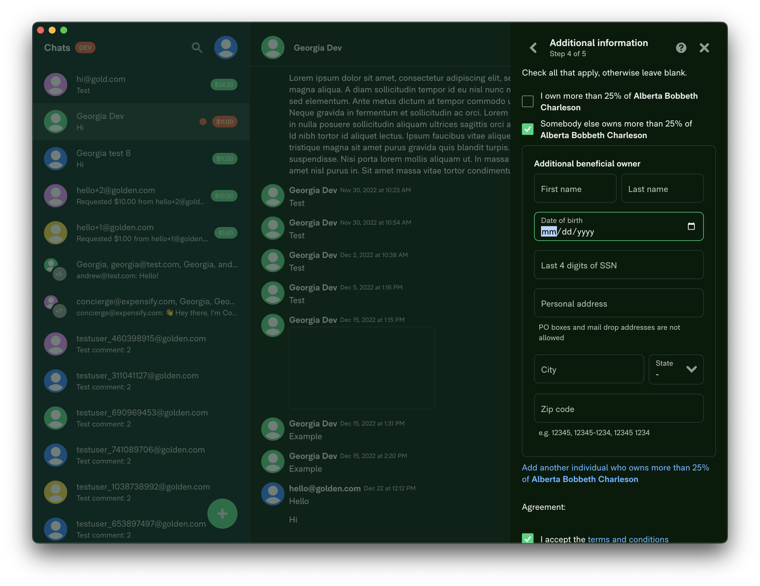760x586 pixels.
Task: Click the hello@golden.com sender name
Action: click(325, 488)
